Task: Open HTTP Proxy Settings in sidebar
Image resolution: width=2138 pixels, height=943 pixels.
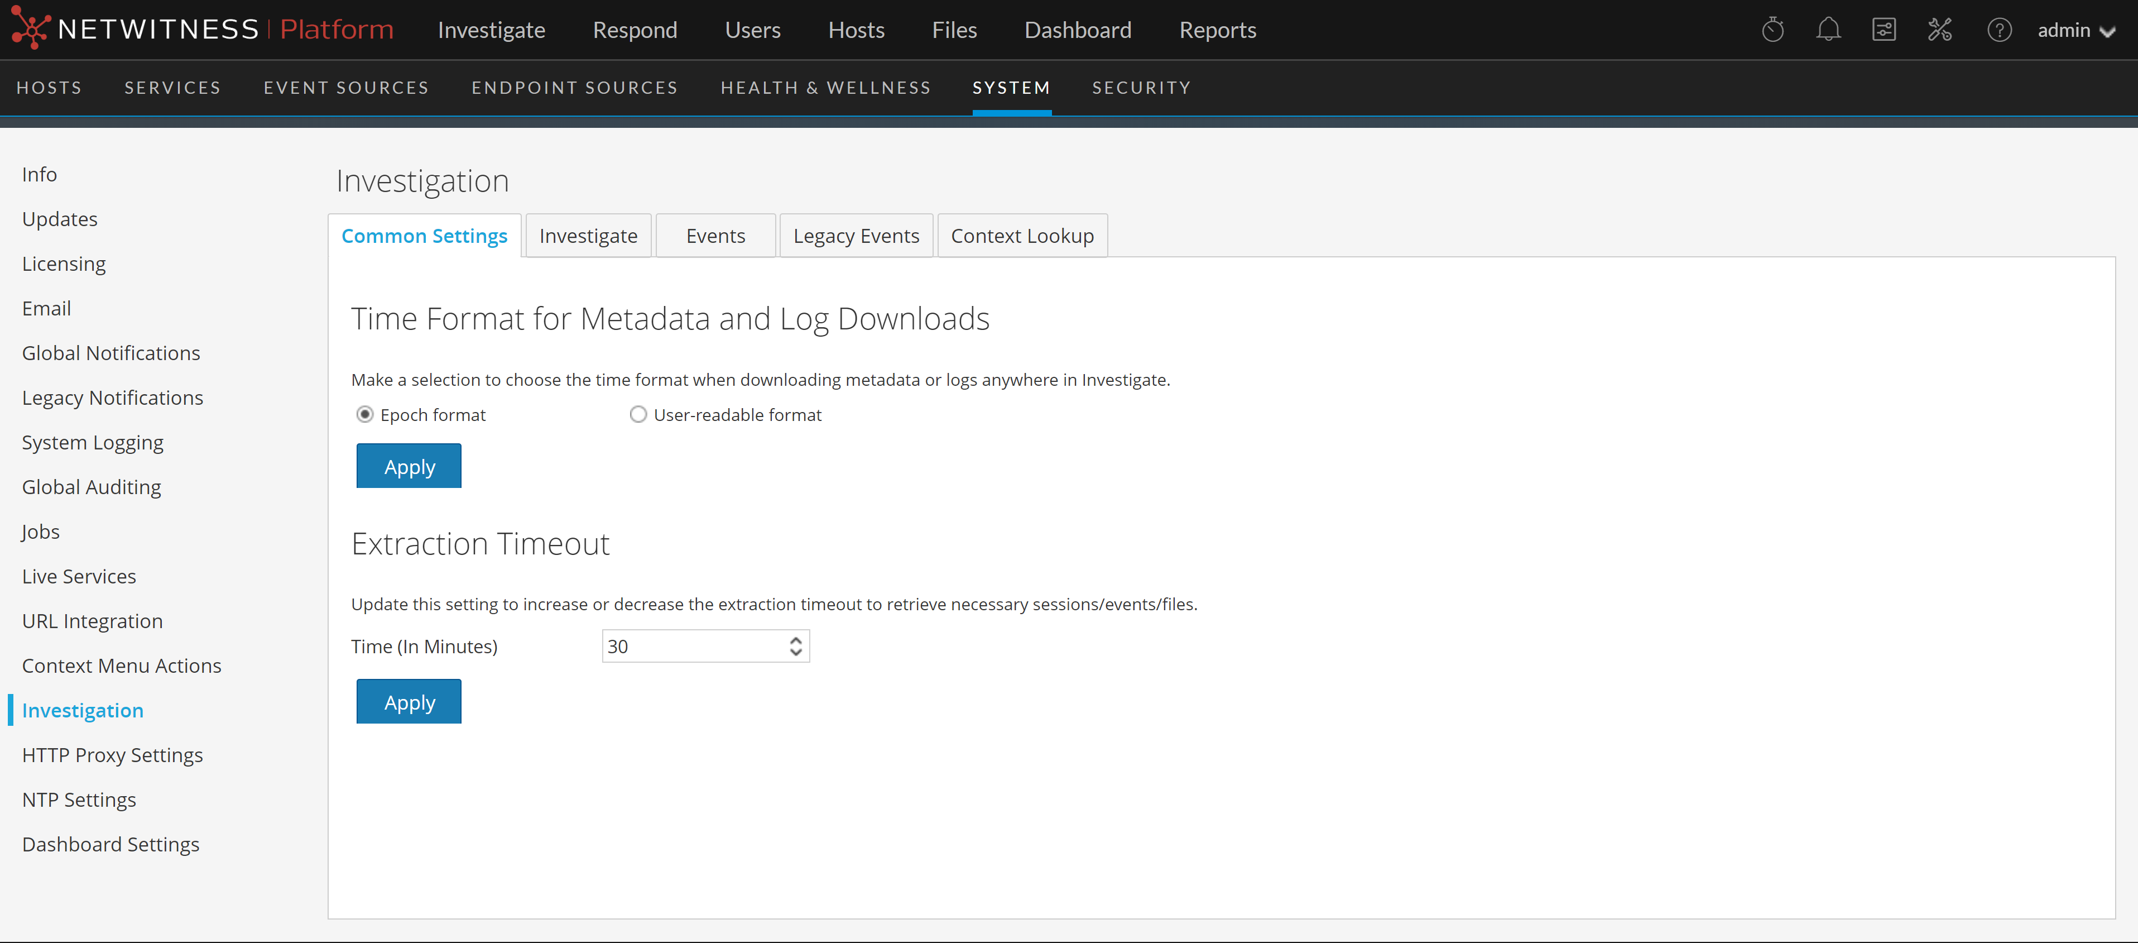Action: coord(112,754)
